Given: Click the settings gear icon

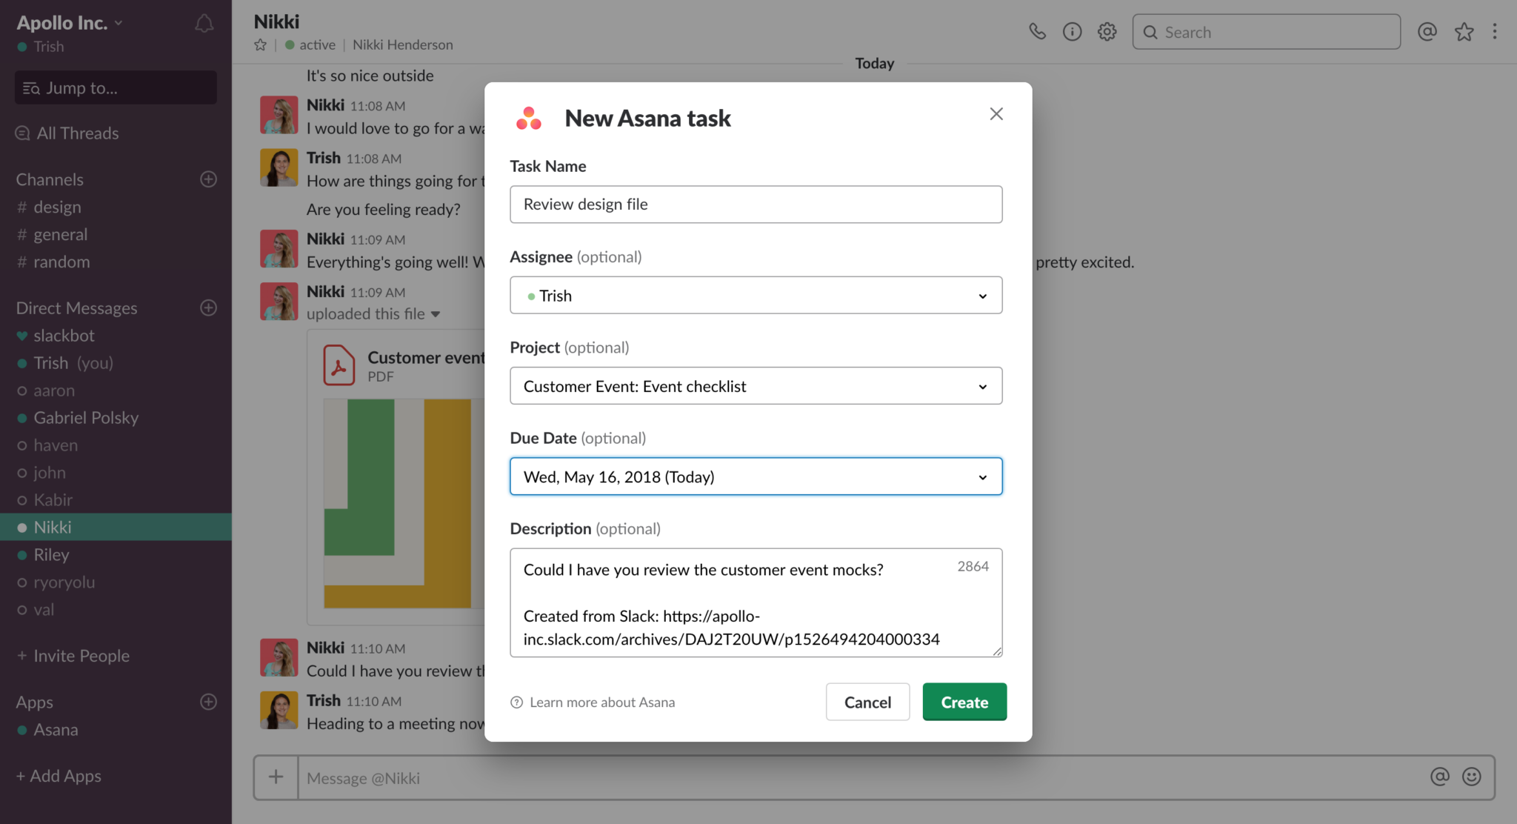Looking at the screenshot, I should [1107, 30].
